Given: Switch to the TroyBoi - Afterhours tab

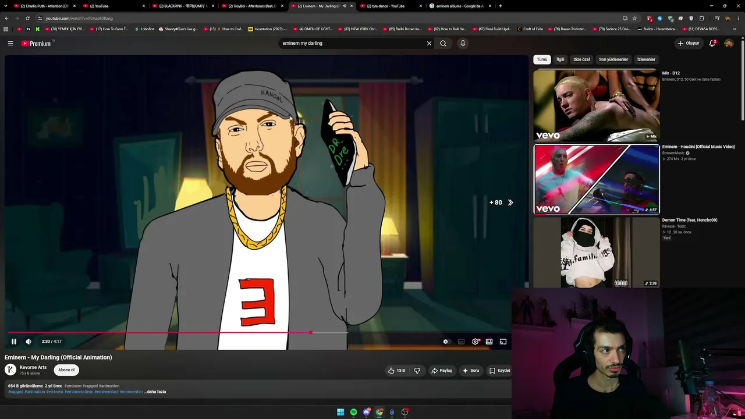Looking at the screenshot, I should pyautogui.click(x=253, y=6).
